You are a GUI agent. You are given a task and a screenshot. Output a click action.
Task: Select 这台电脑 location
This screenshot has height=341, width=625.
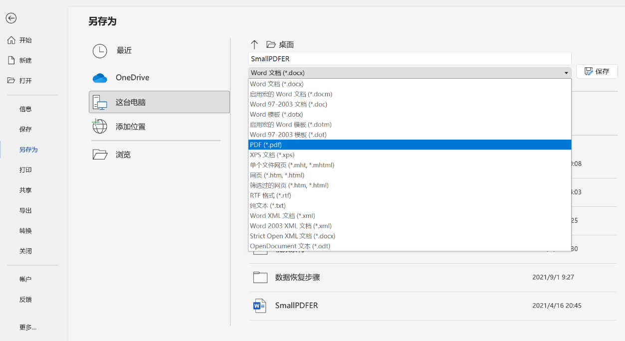pos(159,102)
